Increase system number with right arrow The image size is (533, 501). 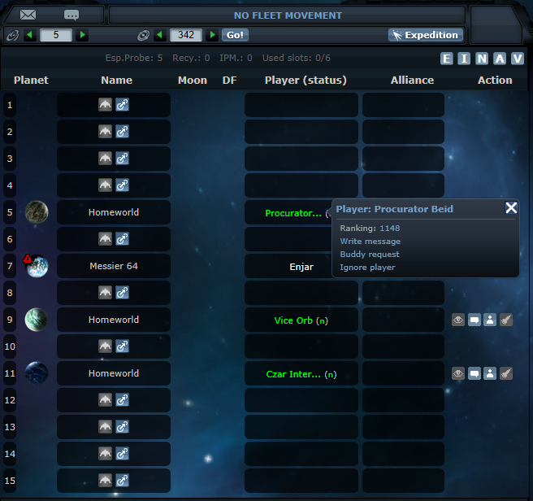pos(212,35)
